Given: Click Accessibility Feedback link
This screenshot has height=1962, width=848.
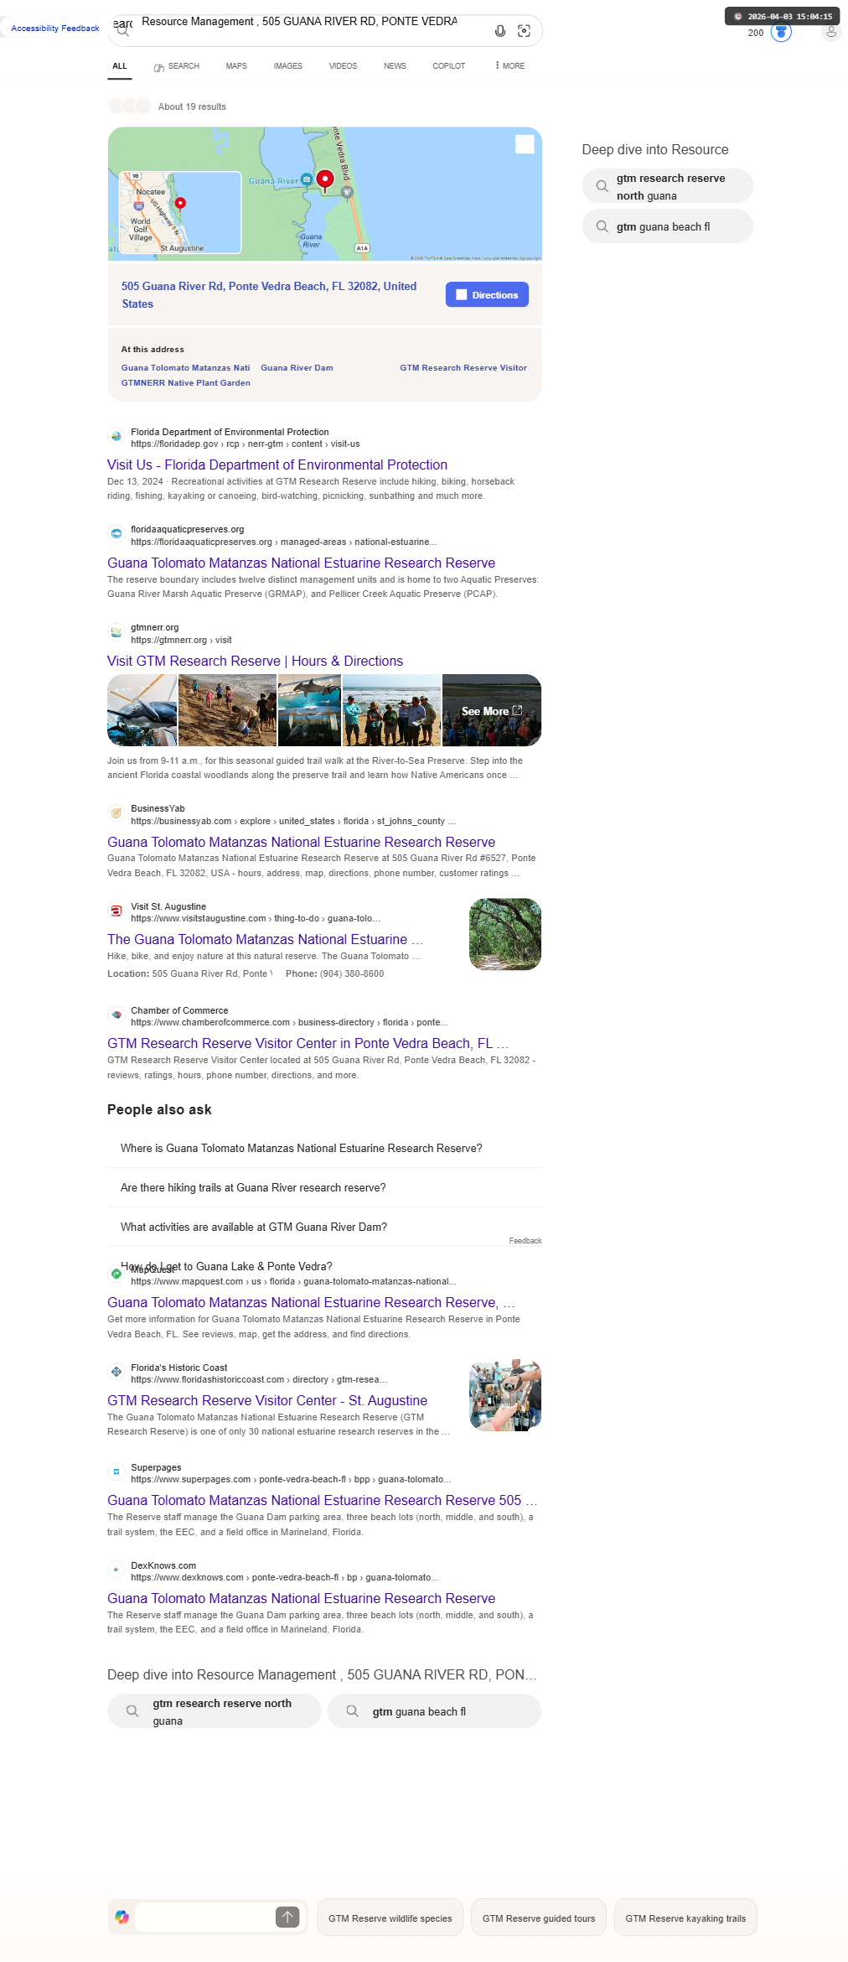Looking at the screenshot, I should 55,29.
